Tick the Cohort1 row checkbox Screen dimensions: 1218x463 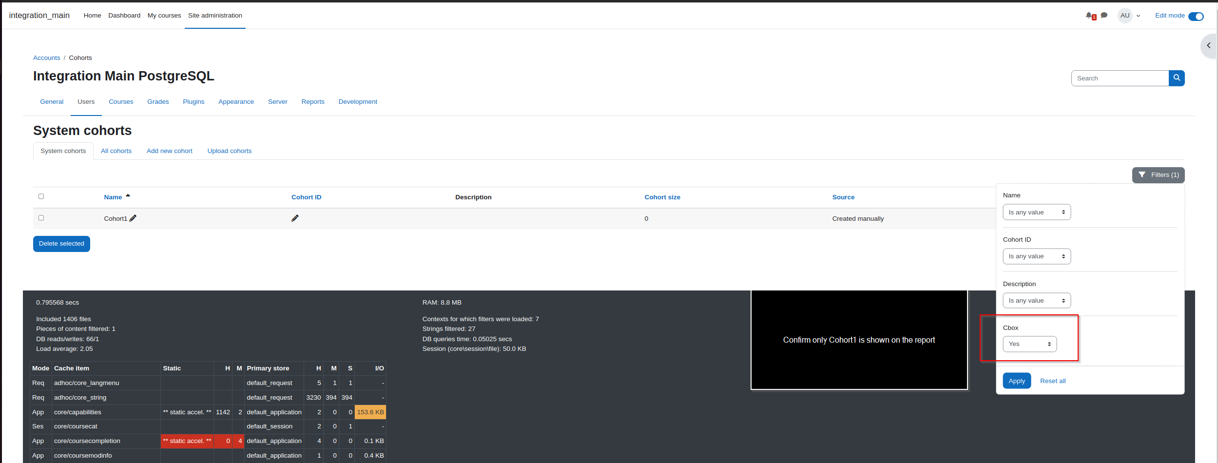(41, 218)
